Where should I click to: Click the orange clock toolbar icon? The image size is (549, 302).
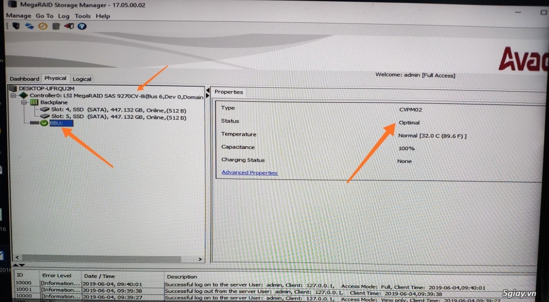[43, 26]
